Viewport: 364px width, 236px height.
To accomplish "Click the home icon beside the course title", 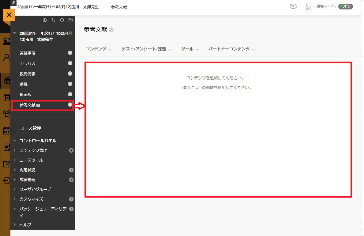I will [70, 33].
